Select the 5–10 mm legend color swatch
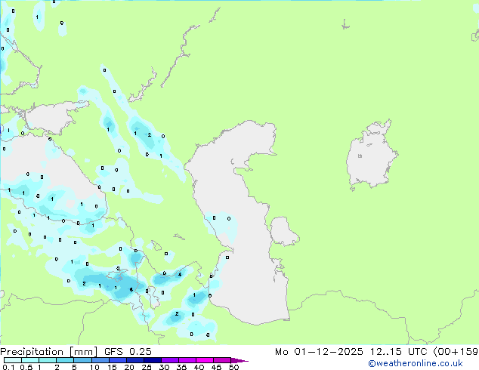 click(x=84, y=360)
